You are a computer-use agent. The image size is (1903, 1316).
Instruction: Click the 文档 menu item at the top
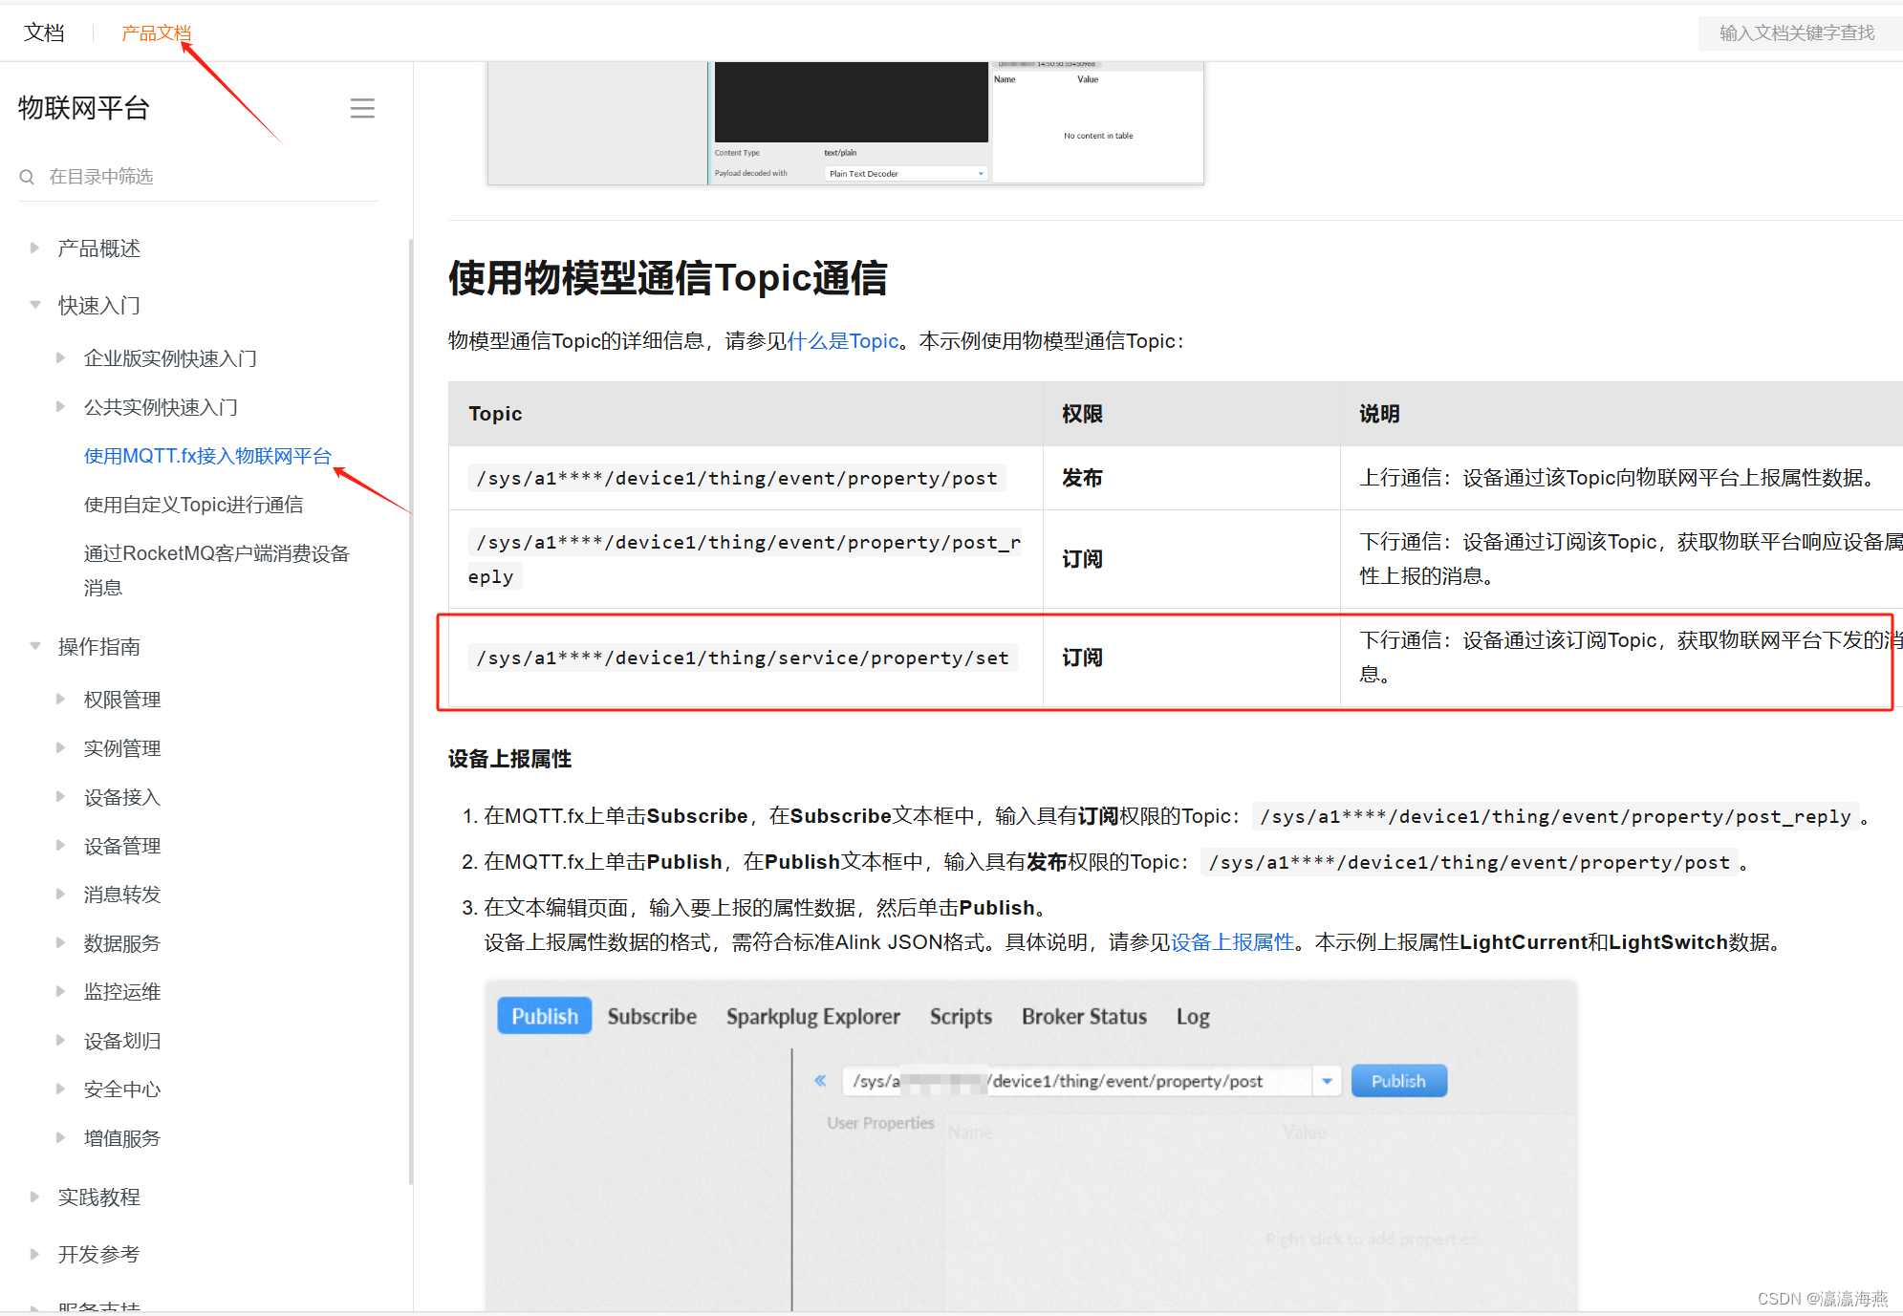(x=44, y=32)
